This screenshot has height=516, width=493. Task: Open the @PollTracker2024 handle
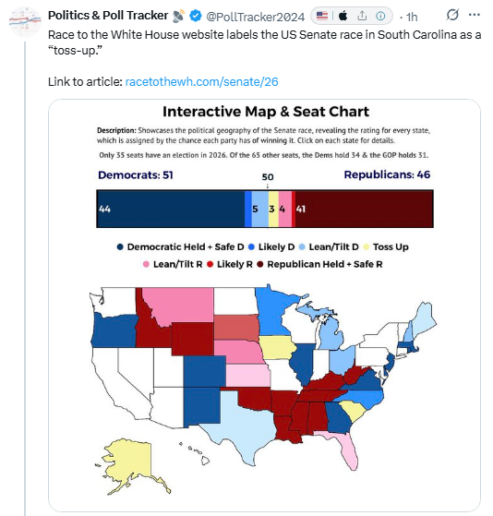[255, 17]
